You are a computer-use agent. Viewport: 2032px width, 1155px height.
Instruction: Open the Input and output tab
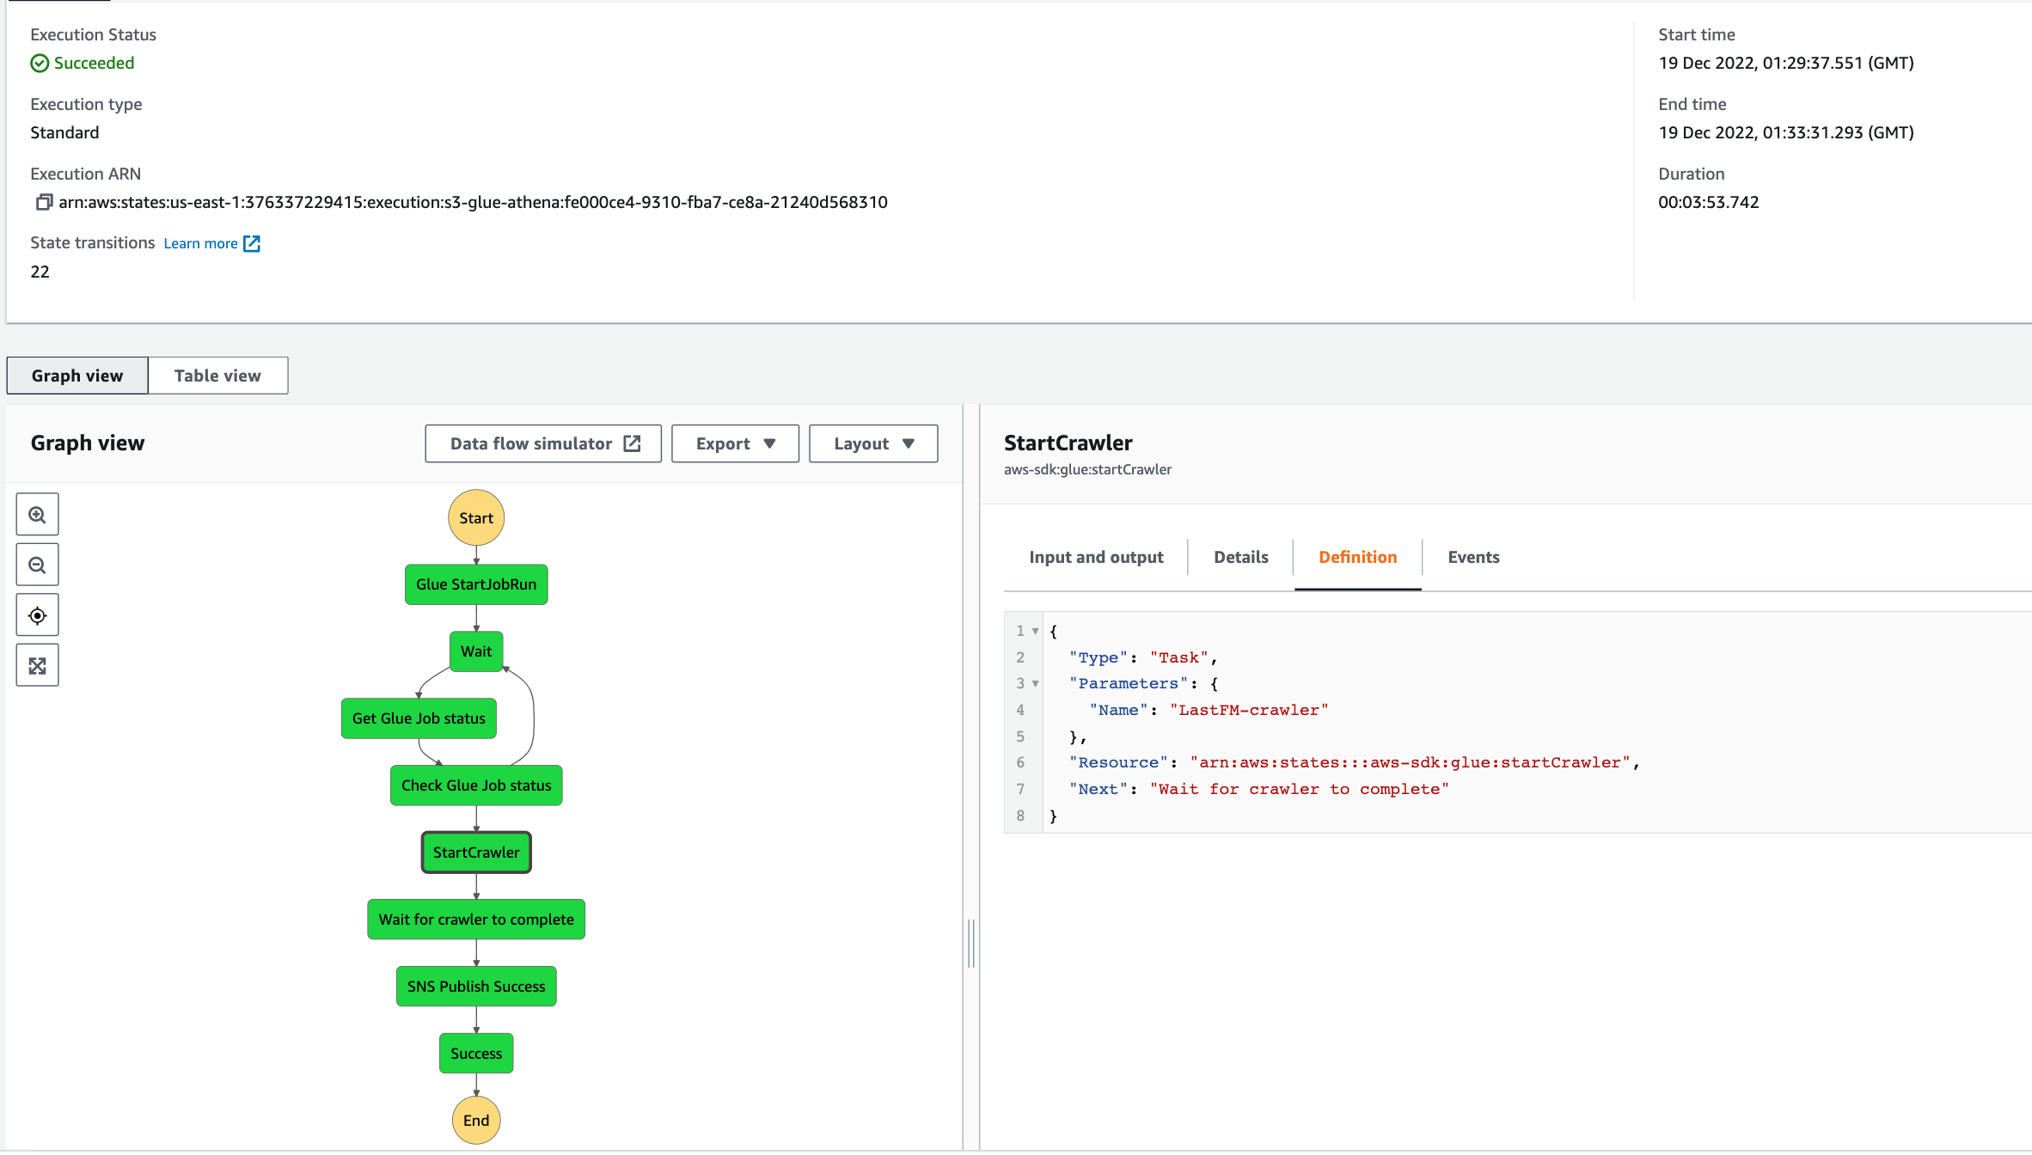1096,557
